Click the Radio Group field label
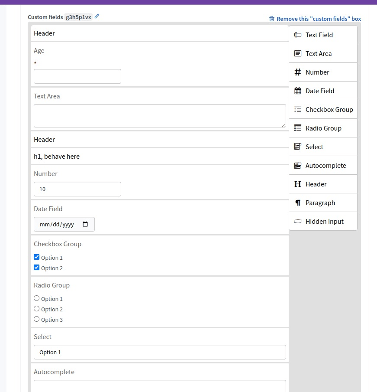 coord(52,285)
